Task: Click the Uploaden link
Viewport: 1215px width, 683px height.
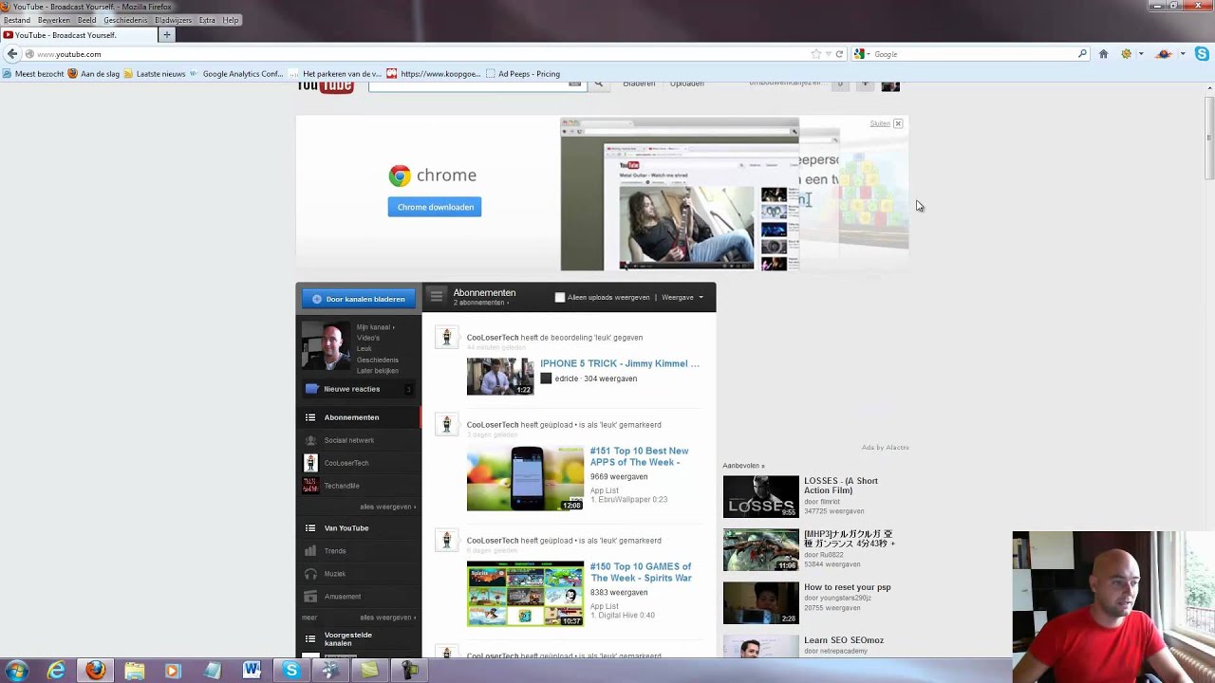Action: (x=686, y=84)
